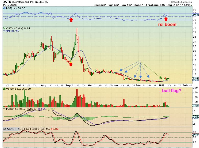The width and height of the screenshot is (199, 148).
Task: Click the 28 level on price axis
Action: tap(194, 32)
